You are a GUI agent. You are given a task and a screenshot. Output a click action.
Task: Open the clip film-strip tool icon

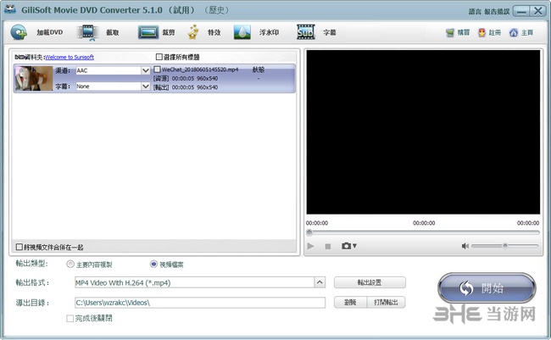88,32
